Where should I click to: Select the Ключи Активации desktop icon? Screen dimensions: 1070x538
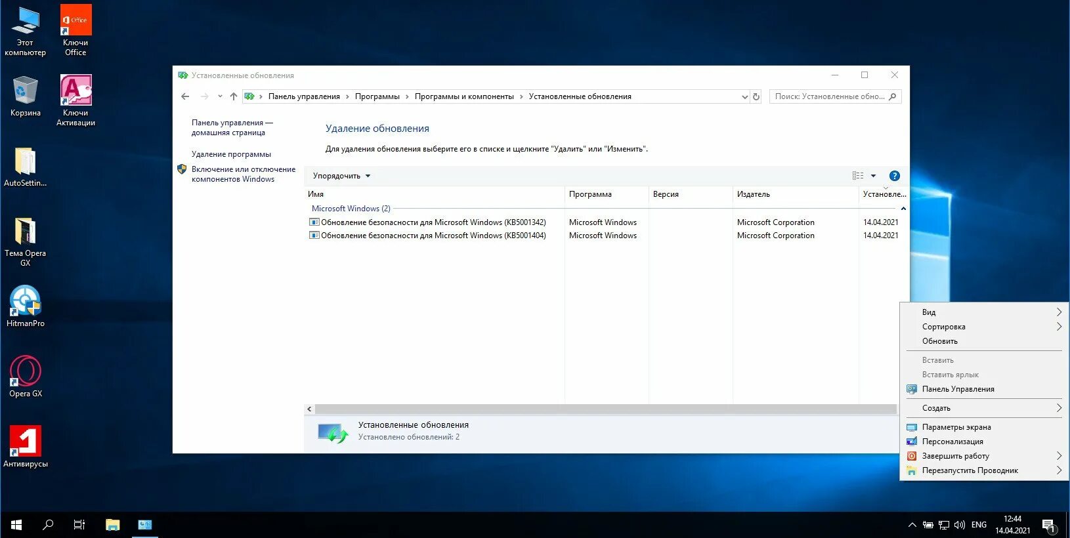tap(75, 100)
